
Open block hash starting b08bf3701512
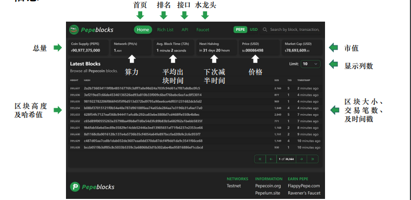point(143,108)
